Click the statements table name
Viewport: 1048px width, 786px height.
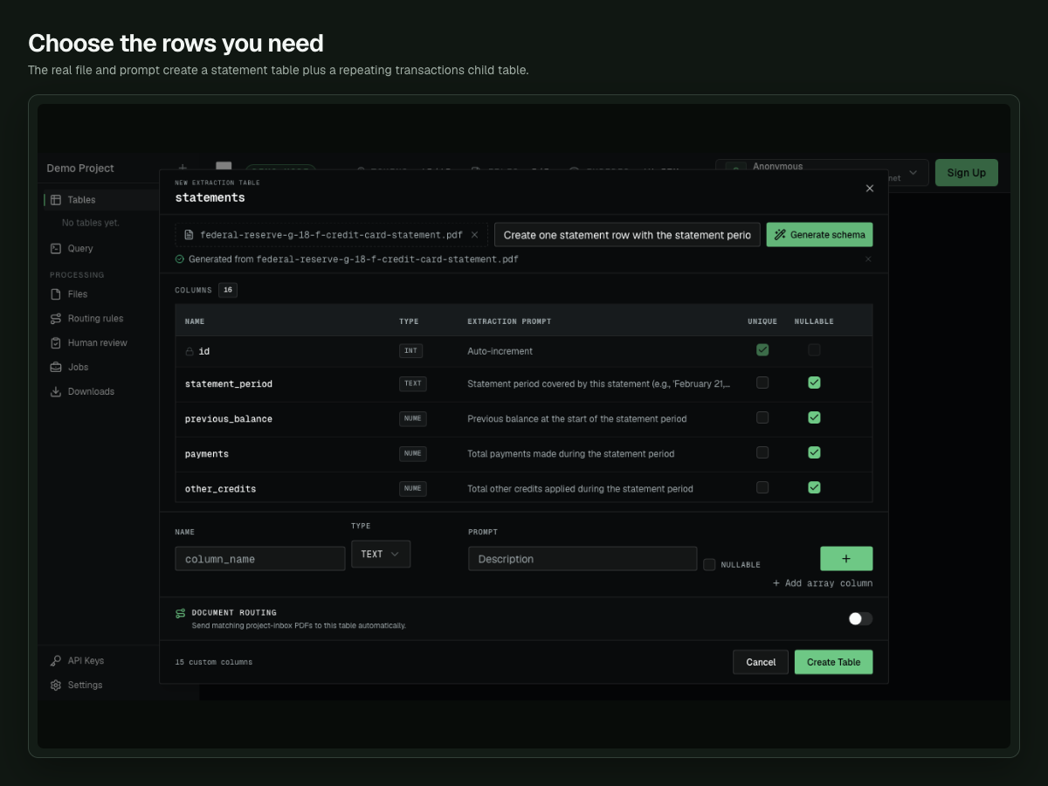pos(210,197)
